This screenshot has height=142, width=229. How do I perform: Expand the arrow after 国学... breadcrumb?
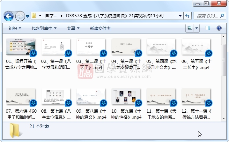coord(62,16)
